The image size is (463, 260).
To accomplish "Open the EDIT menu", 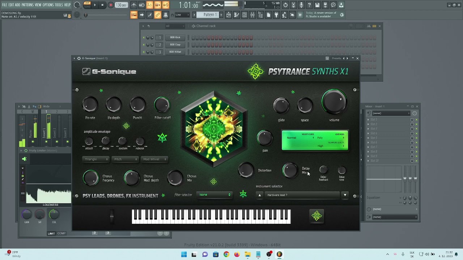I will [x=11, y=5].
